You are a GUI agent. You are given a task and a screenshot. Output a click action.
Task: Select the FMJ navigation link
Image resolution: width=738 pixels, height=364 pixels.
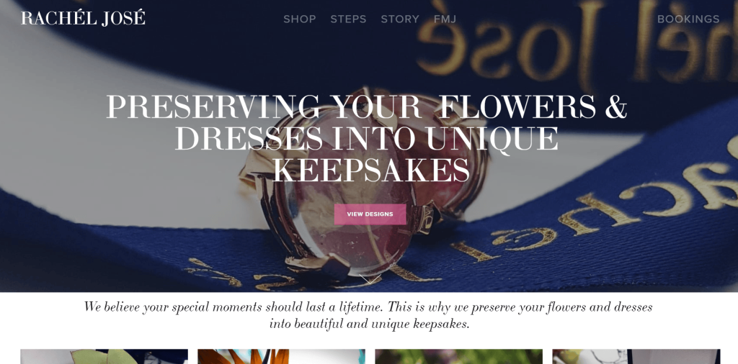445,19
